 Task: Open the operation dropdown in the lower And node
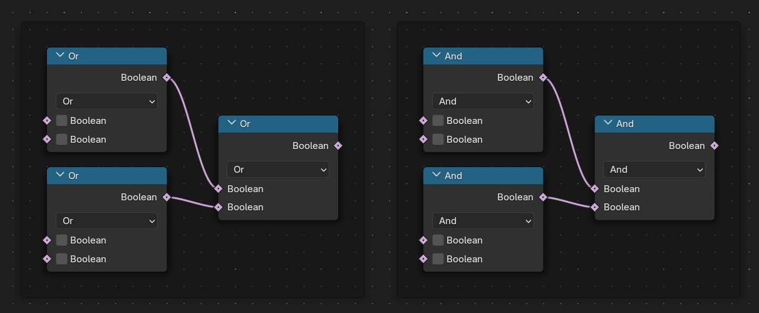483,221
